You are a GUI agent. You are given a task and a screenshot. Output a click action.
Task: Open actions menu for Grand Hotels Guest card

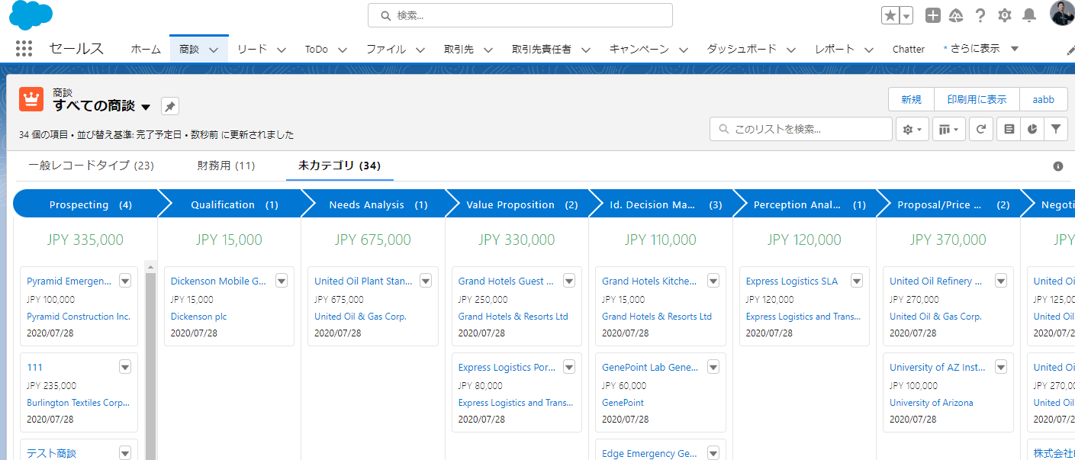[x=569, y=281]
